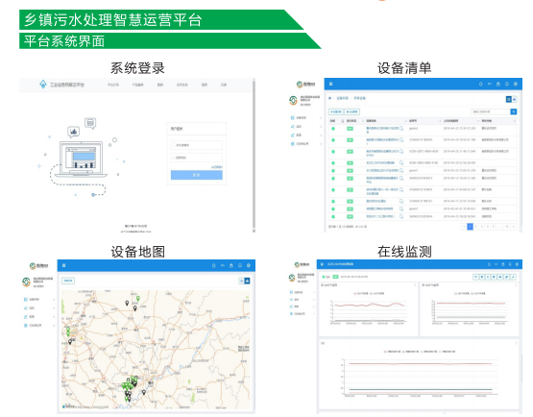Click the wrench tool icon in online monitoring toolbar

513,278
